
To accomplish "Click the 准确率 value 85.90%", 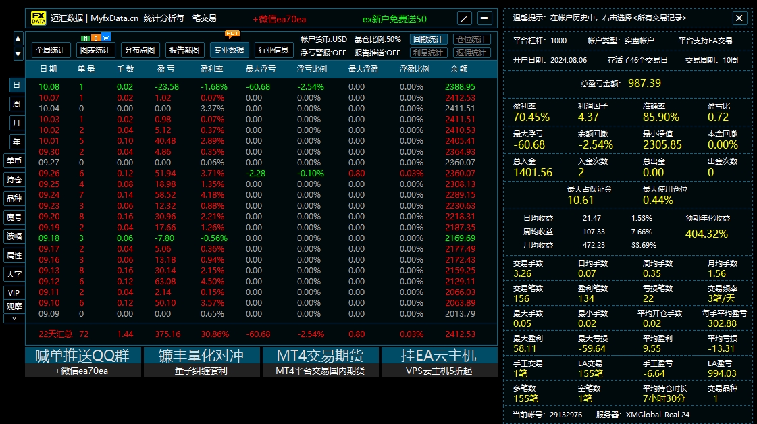I will (661, 117).
